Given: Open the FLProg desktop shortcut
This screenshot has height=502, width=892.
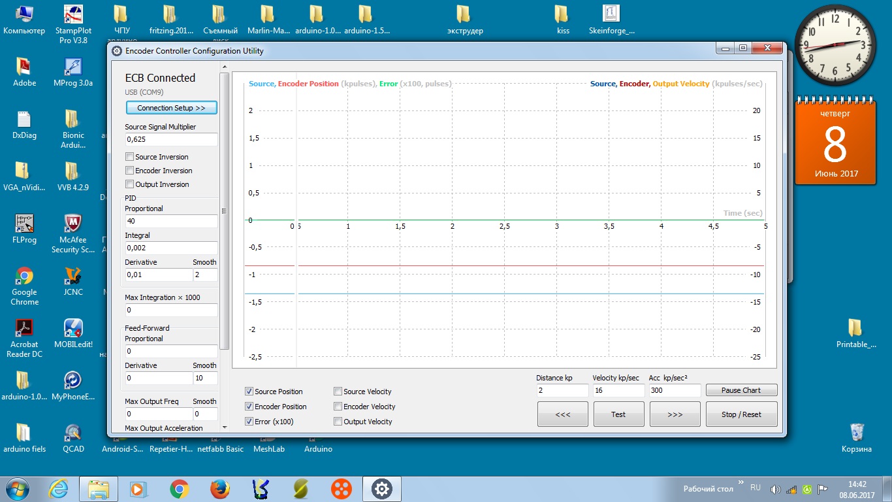Looking at the screenshot, I should click(24, 229).
